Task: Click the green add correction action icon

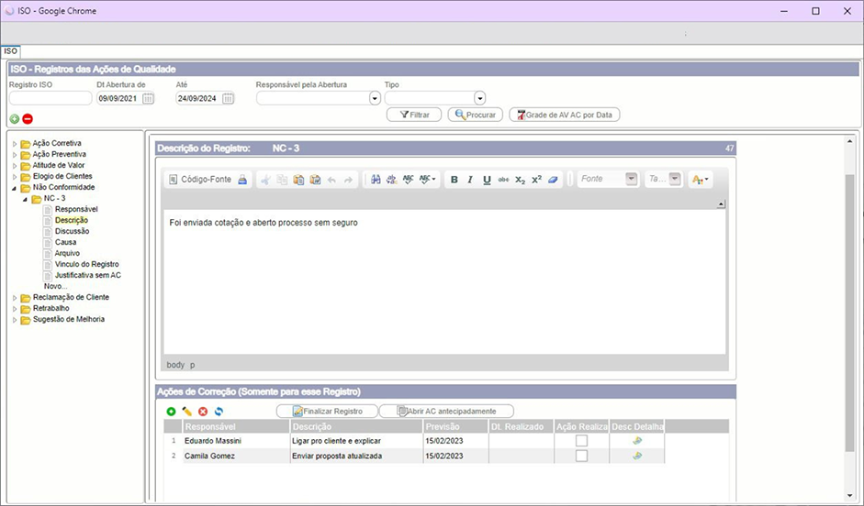Action: pyautogui.click(x=172, y=412)
